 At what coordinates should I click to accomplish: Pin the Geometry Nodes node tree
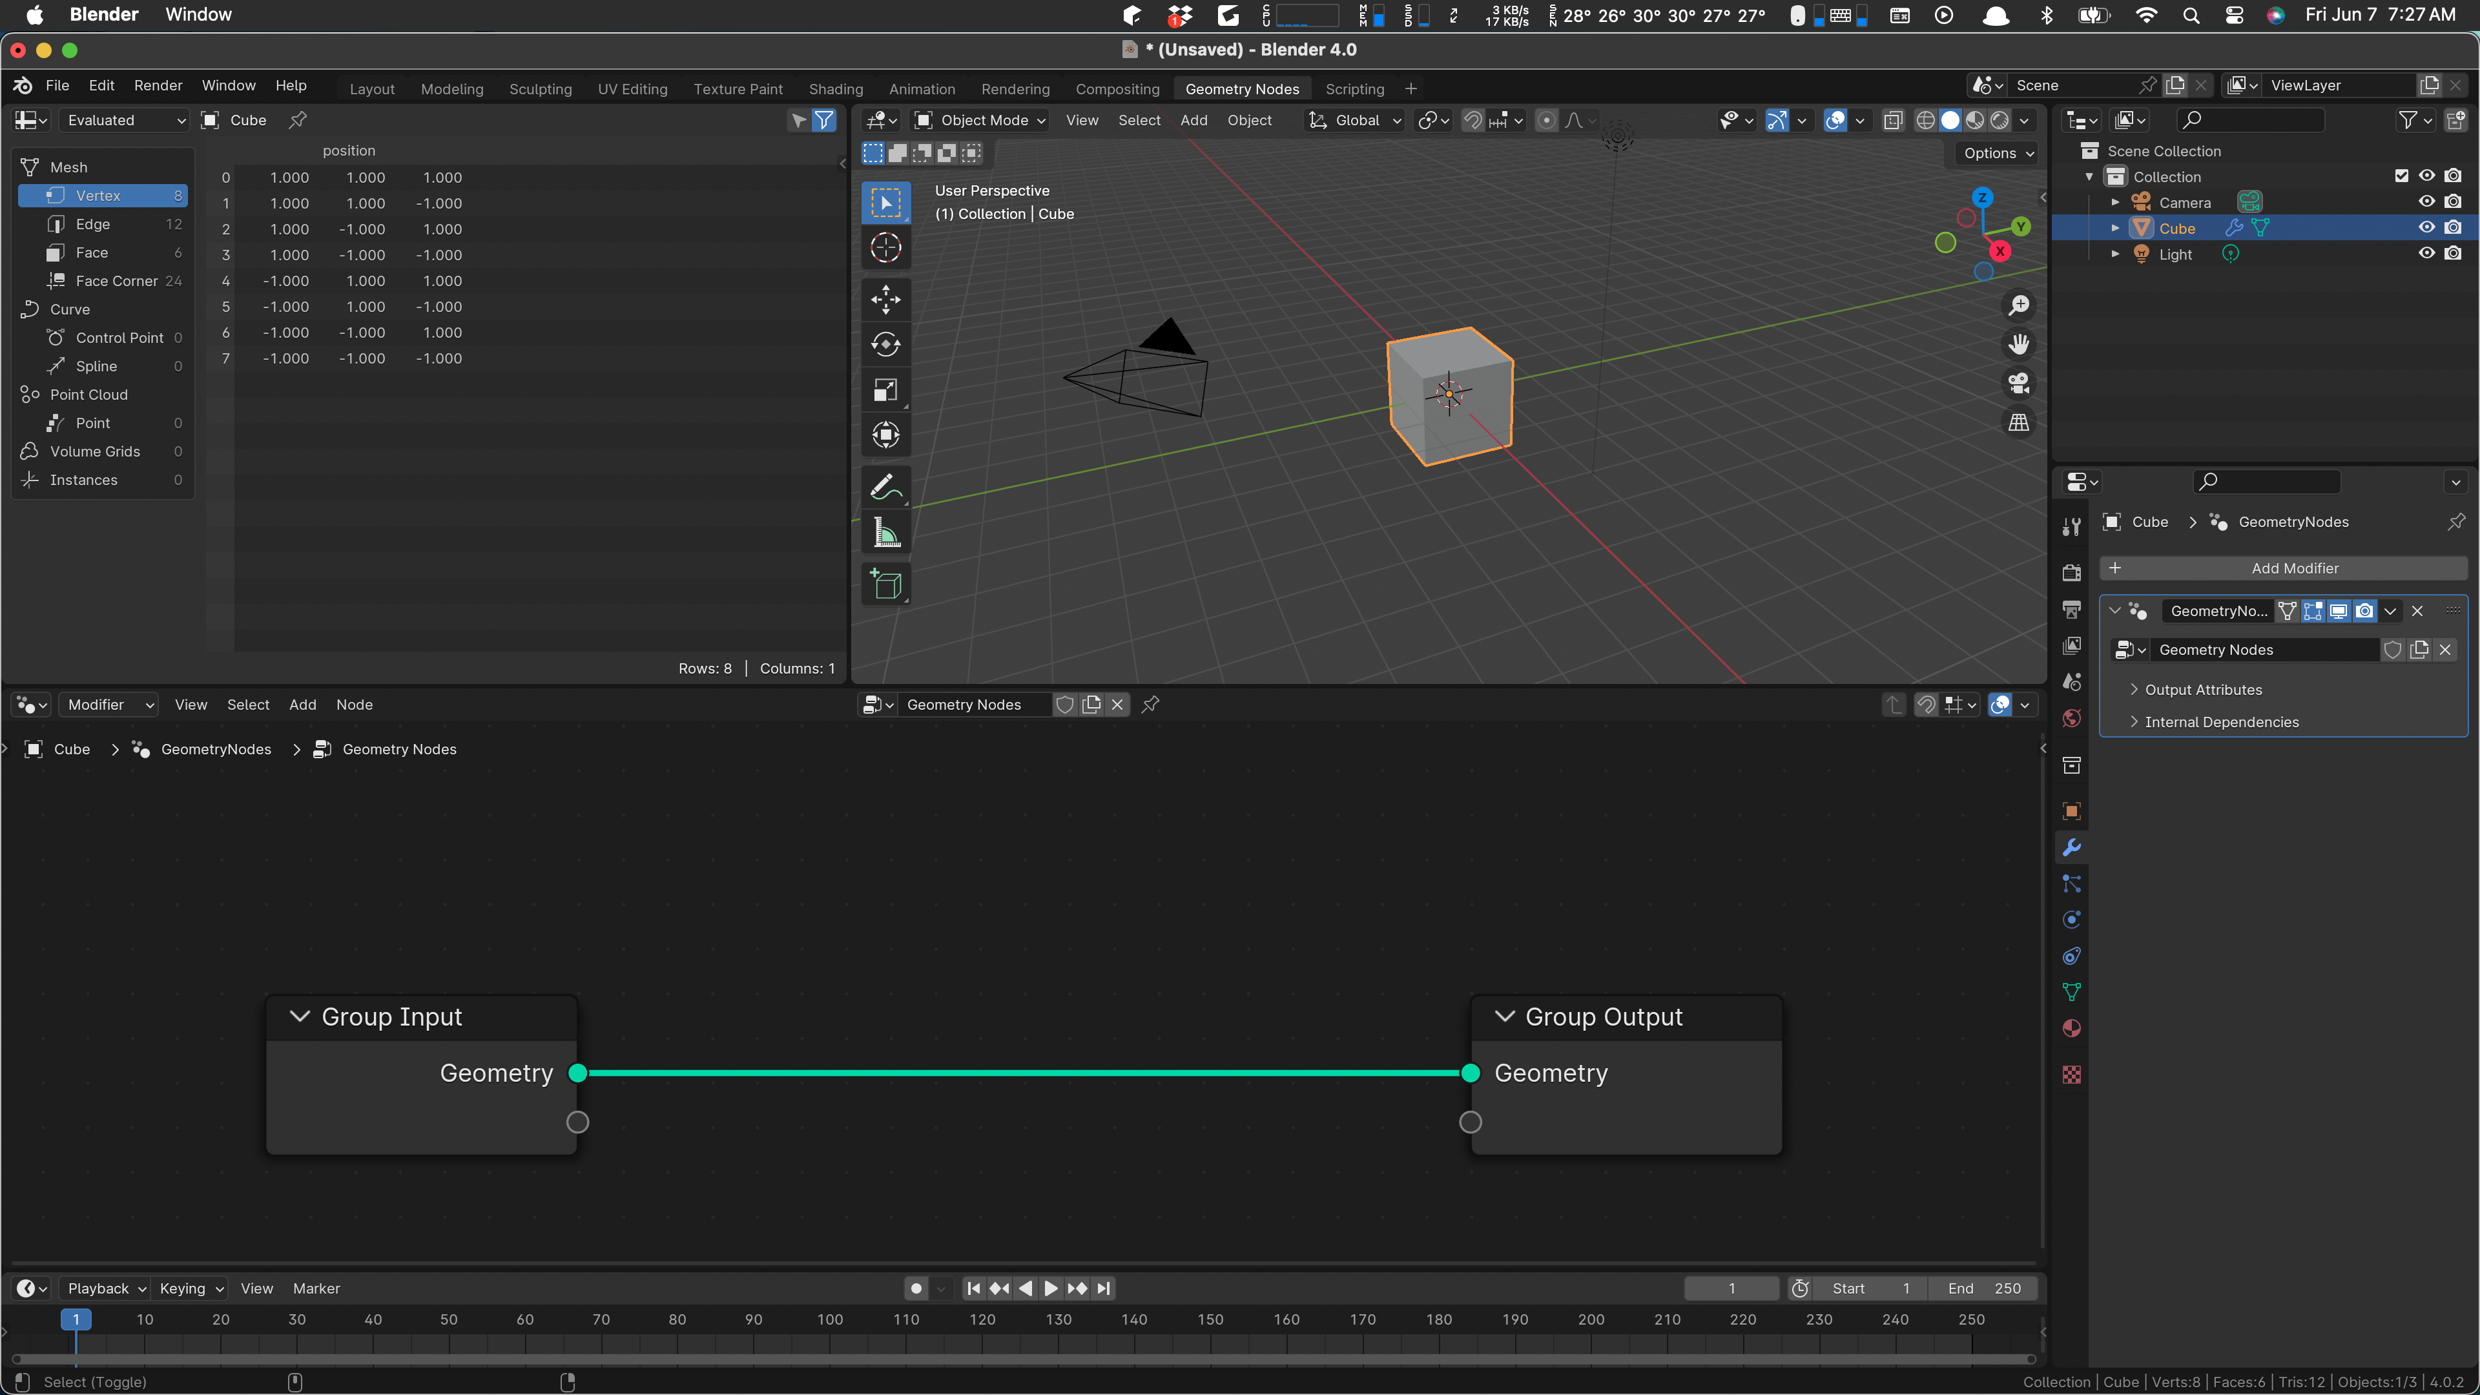click(1150, 705)
